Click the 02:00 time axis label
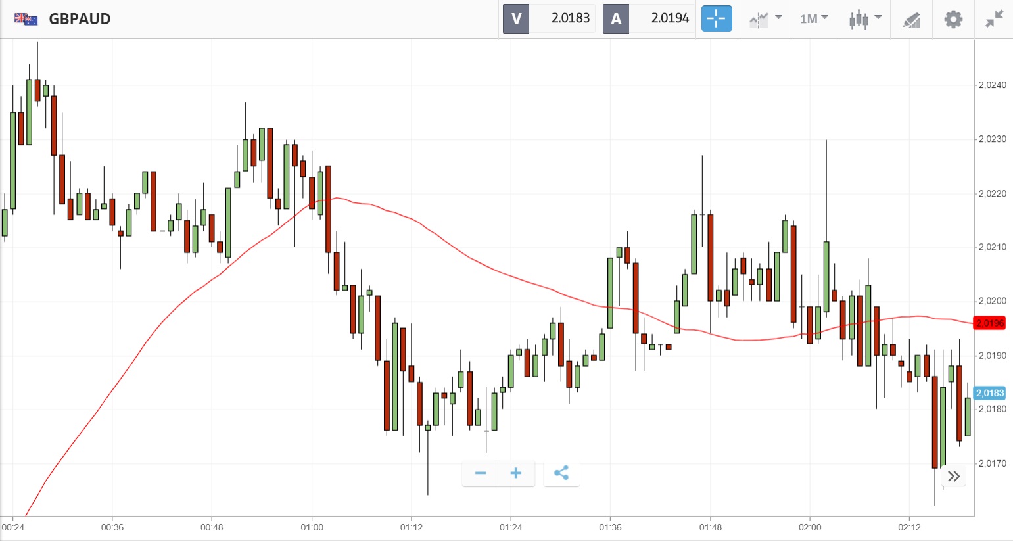Image resolution: width=1013 pixels, height=541 pixels. point(810,527)
